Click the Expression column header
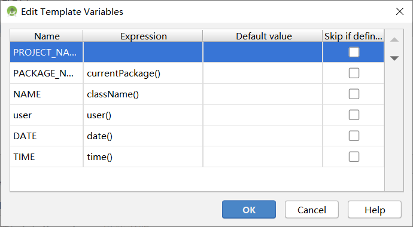Viewport: 413px width, 227px height. point(143,36)
